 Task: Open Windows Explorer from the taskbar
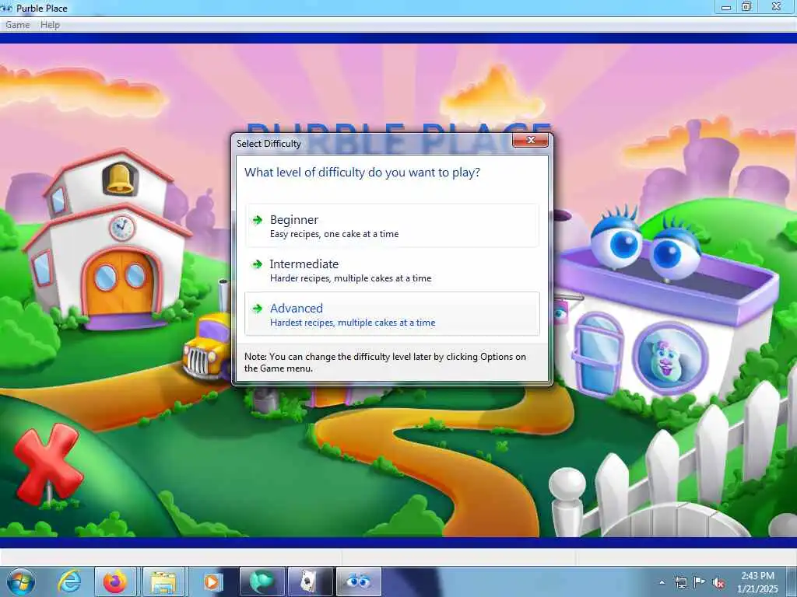tap(163, 581)
